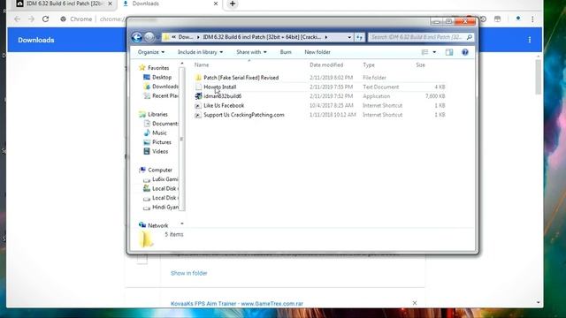Sort files by Type column
566x318 pixels.
click(x=369, y=64)
